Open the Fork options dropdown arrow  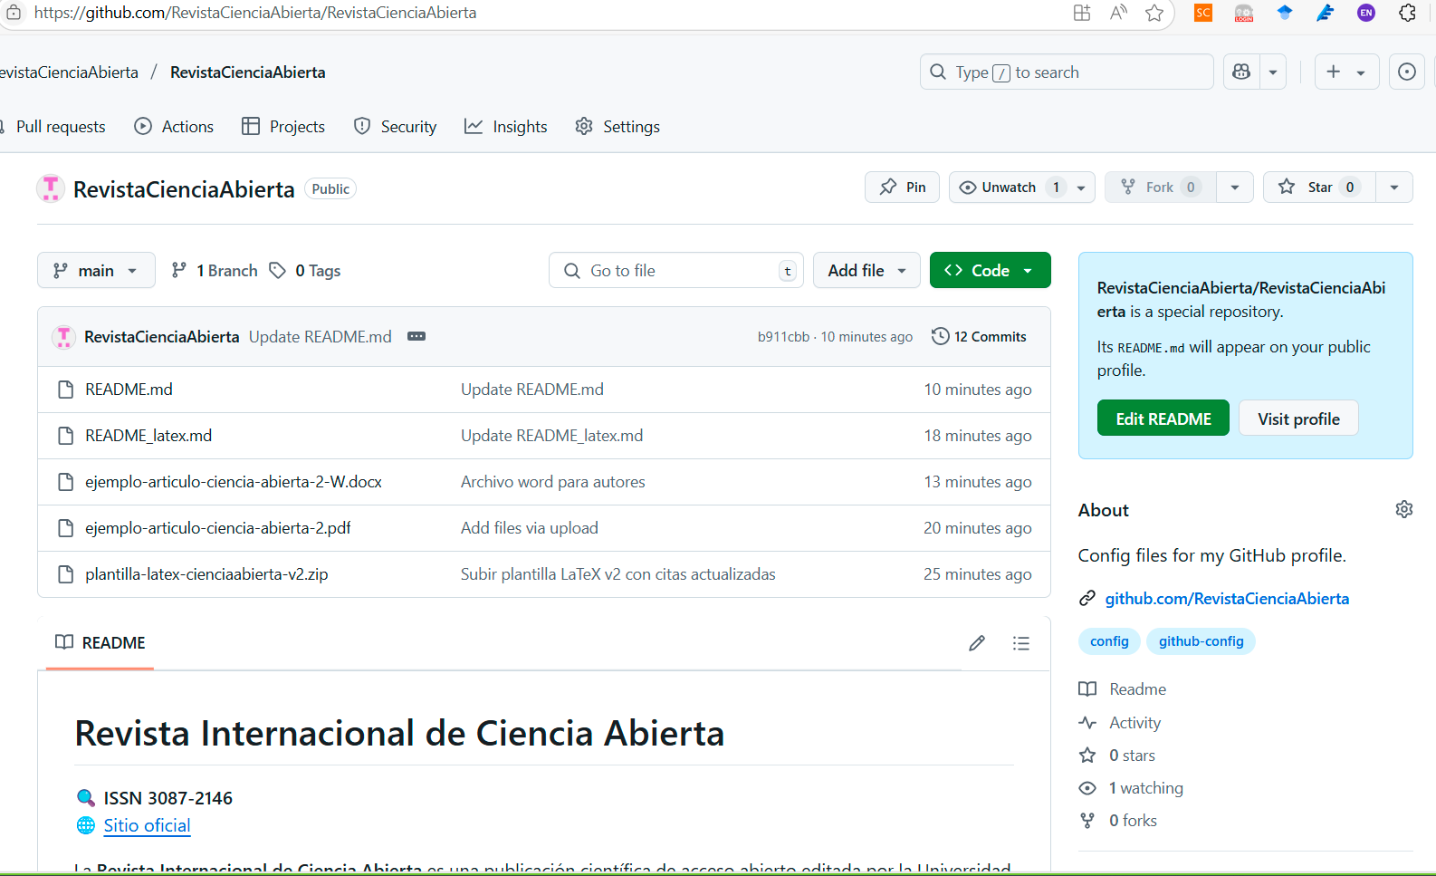click(1235, 188)
